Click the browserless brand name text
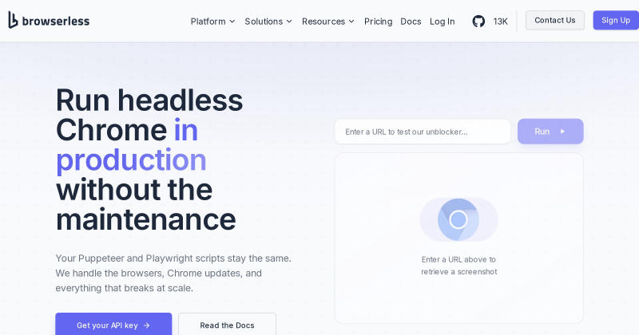Screen dimensions: 639x335 (56, 22)
